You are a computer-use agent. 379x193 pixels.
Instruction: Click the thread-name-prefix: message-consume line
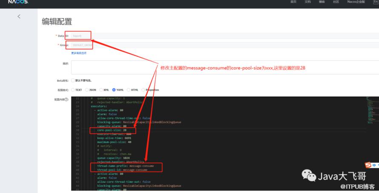126,166
